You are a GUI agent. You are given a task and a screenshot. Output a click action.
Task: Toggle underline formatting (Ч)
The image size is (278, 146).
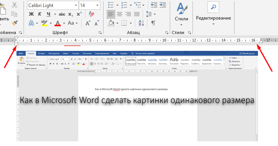pyautogui.click(x=48, y=14)
